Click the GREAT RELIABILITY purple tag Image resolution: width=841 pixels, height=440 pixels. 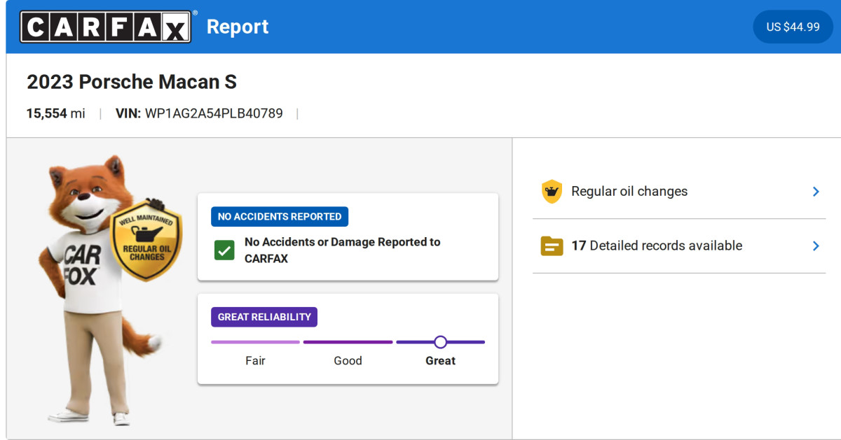click(x=264, y=317)
